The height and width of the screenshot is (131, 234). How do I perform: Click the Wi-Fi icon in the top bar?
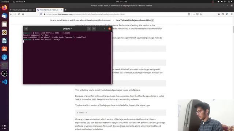tap(219, 1)
